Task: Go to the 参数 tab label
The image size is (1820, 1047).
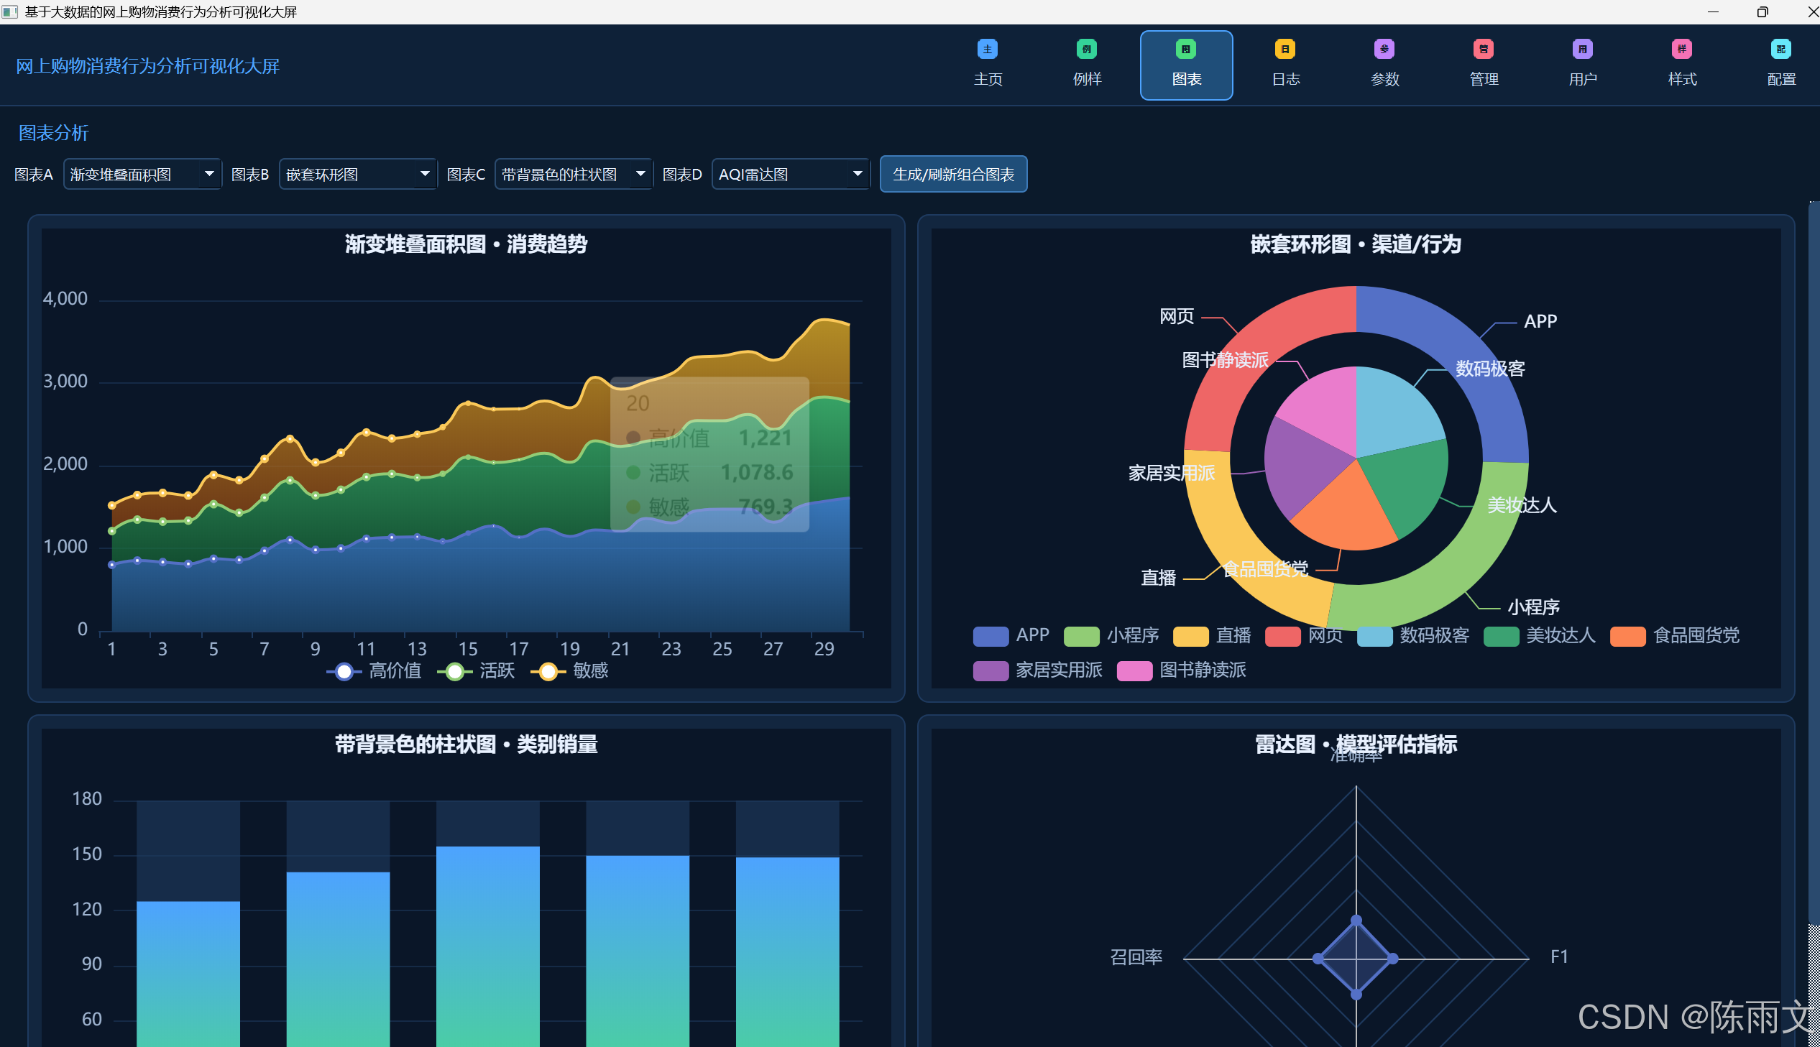Action: click(1385, 79)
